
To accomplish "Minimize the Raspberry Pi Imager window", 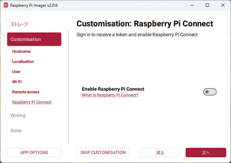I will [191, 5].
